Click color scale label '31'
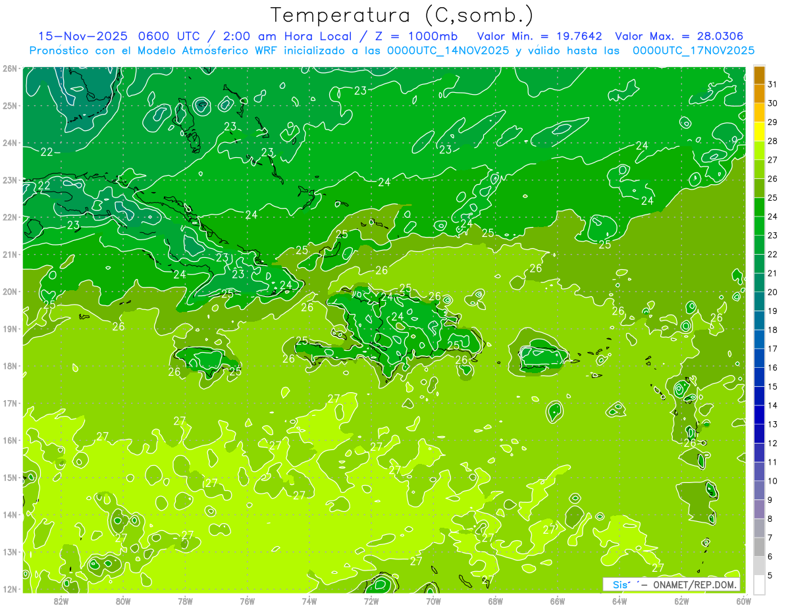Screen dimensions: 790x610 coord(772,84)
